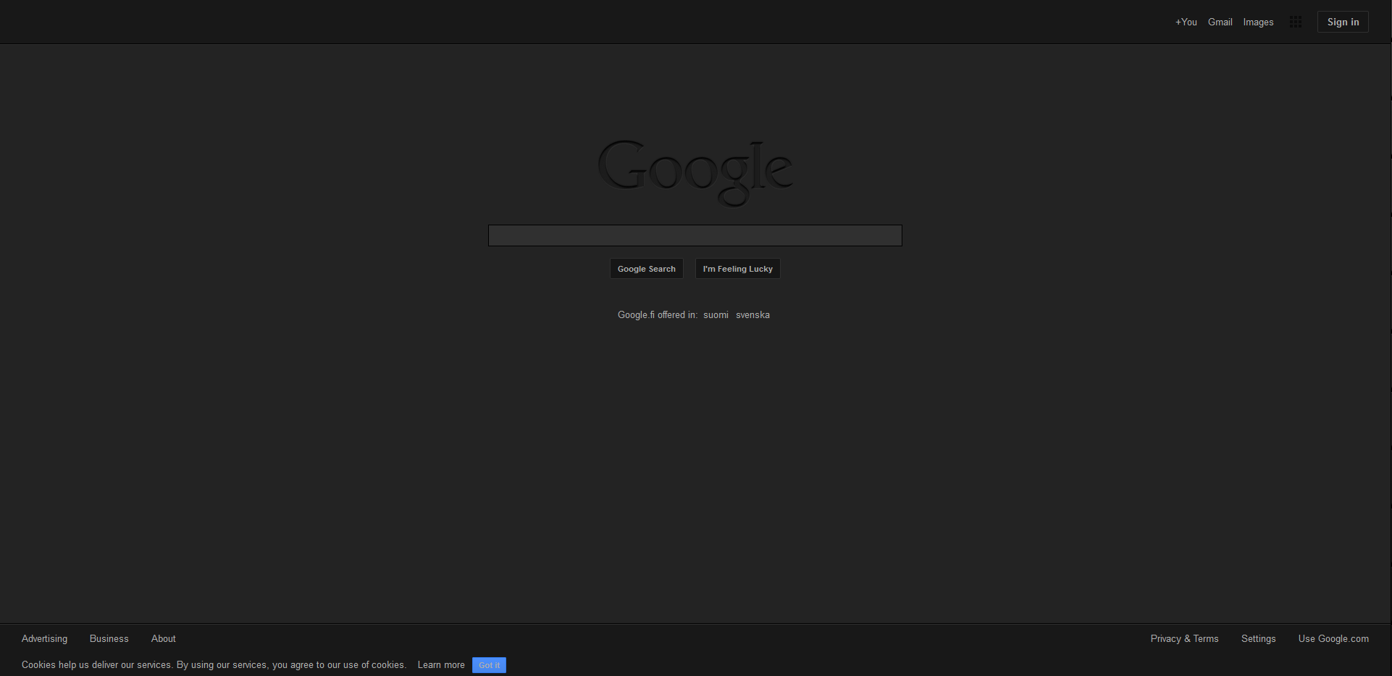
Task: Open the Advertising footer link
Action: coord(44,639)
